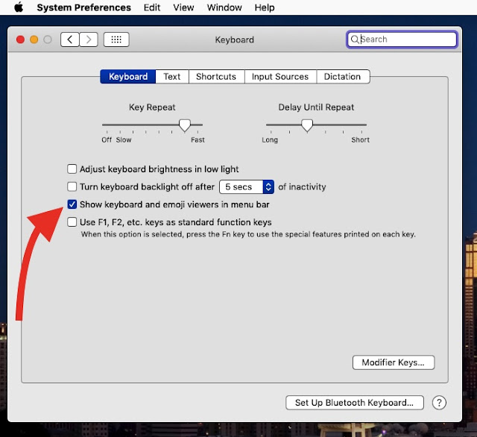Open the View menu
477x437 pixels.
(x=183, y=7)
